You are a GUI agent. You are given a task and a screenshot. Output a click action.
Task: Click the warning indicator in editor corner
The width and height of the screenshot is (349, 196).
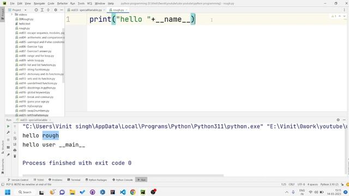(x=334, y=16)
